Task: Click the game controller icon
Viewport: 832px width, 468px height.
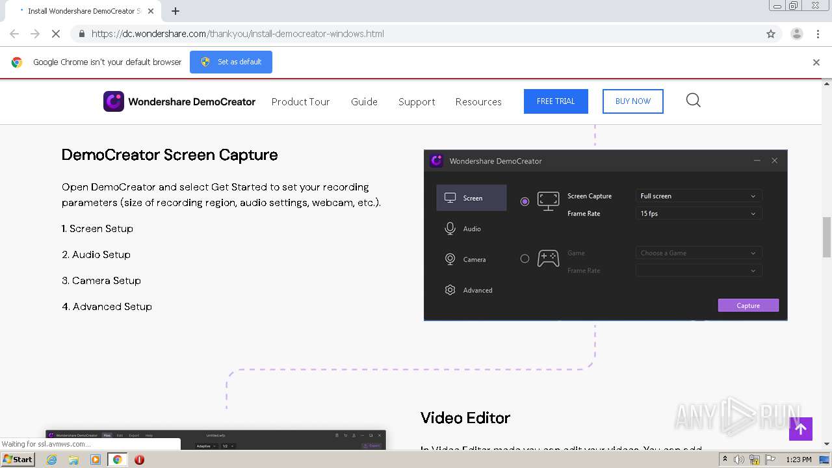Action: pyautogui.click(x=548, y=259)
